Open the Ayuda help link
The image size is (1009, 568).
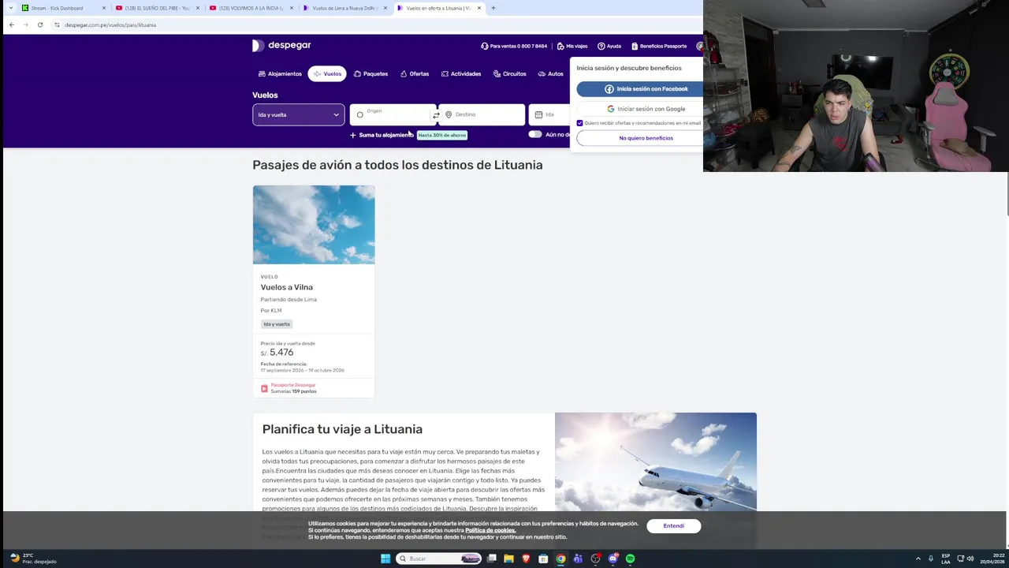tap(609, 46)
